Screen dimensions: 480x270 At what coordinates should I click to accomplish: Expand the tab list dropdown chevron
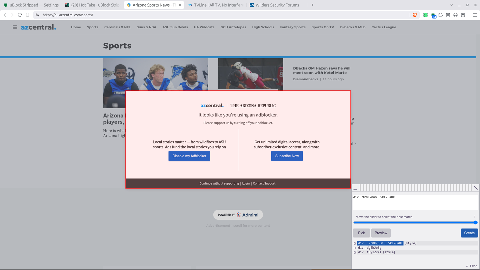(452, 5)
